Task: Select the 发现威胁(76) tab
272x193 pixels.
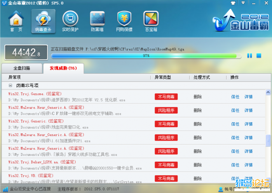Action: [63, 68]
